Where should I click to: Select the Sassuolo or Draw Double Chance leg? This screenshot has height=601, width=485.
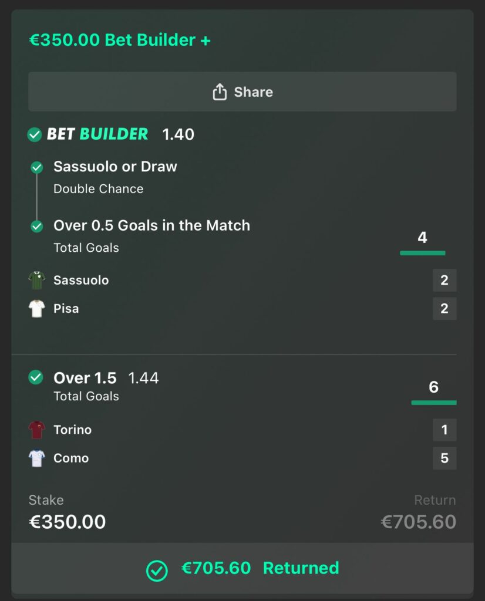115,176
